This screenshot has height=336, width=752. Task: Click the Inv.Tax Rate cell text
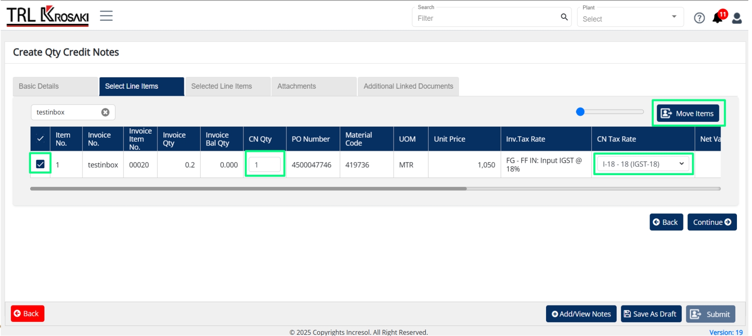click(x=544, y=165)
